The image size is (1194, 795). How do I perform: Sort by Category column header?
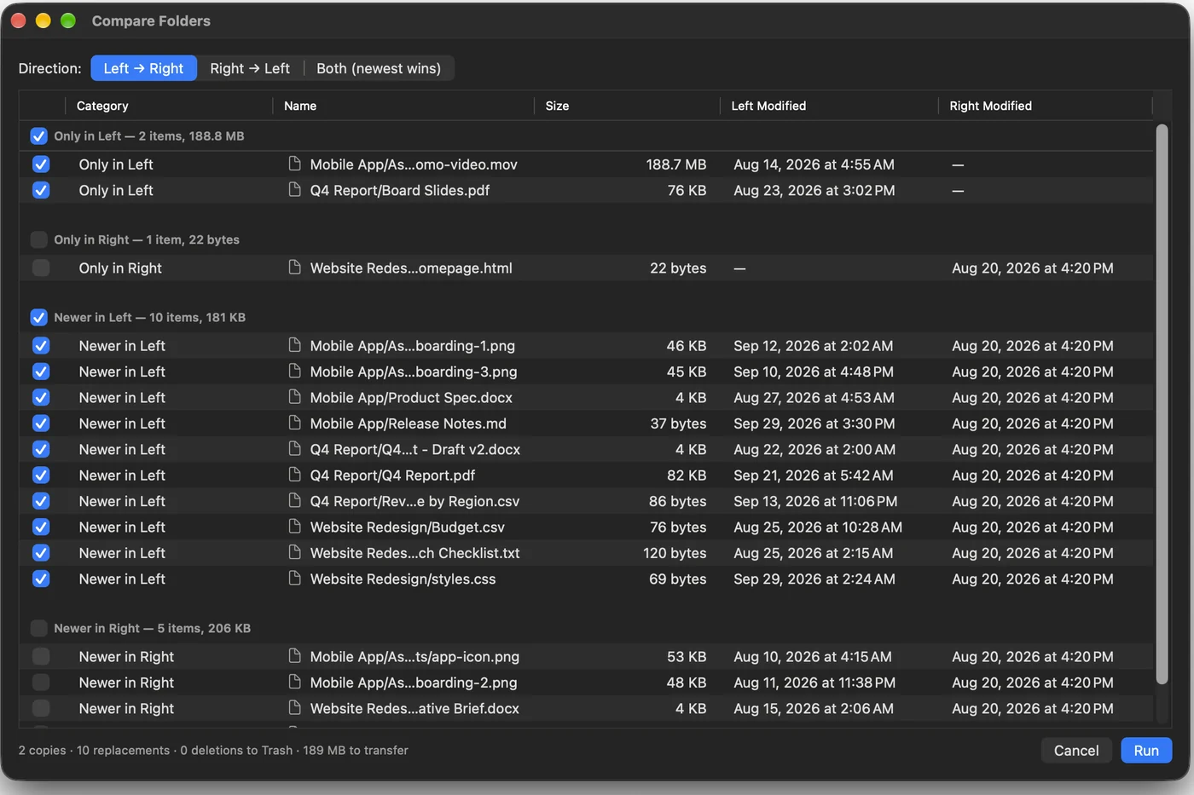(x=169, y=106)
